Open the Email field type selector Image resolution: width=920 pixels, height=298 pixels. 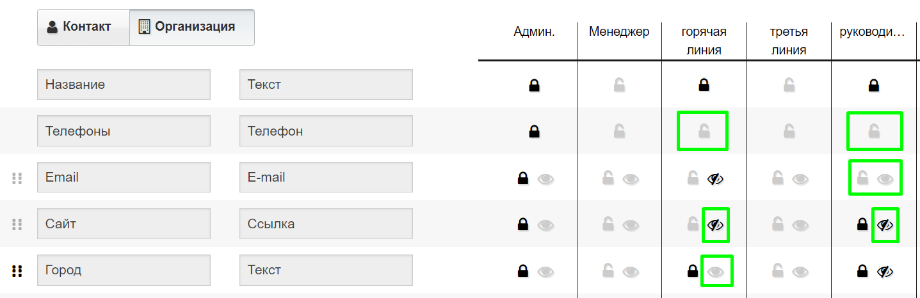(326, 178)
